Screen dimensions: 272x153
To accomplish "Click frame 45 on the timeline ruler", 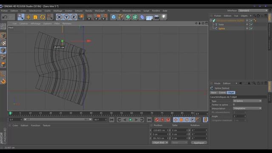I will coord(101,113).
